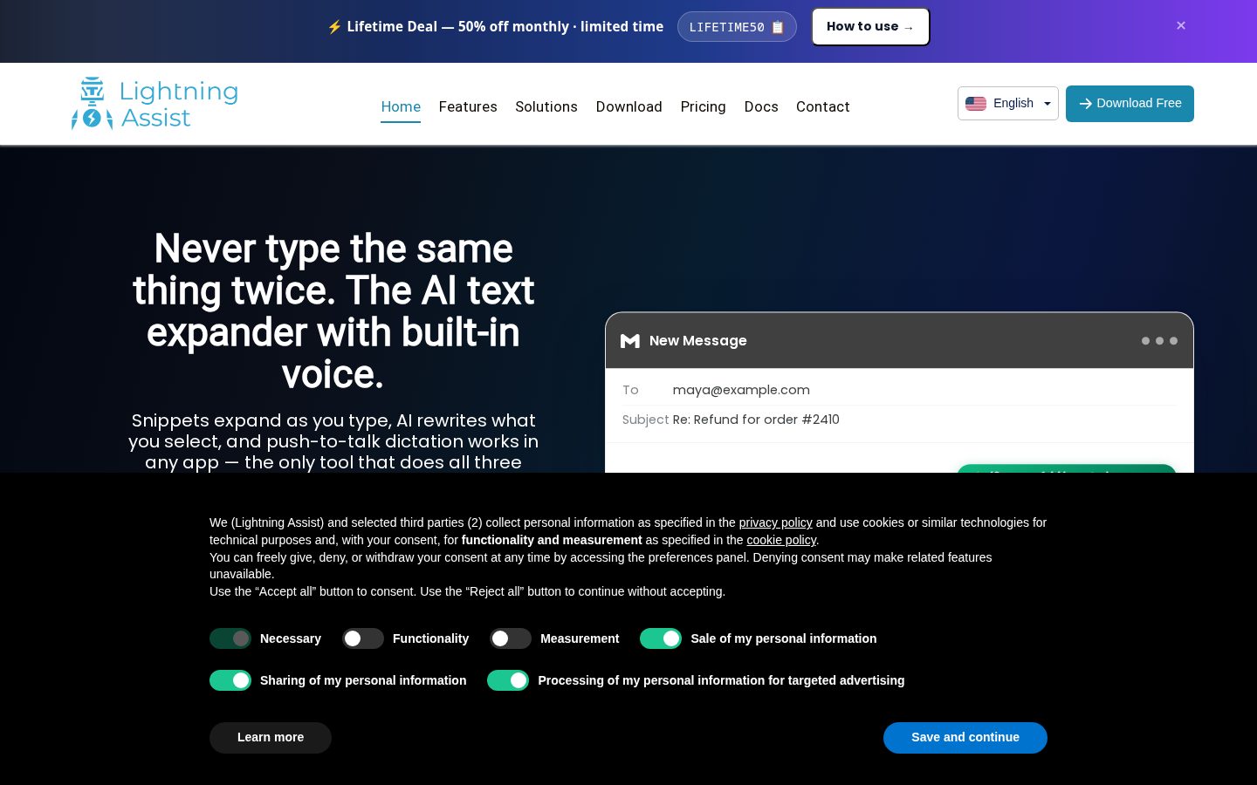Click the lightning bolt deal icon
Image resolution: width=1257 pixels, height=785 pixels.
click(x=334, y=27)
